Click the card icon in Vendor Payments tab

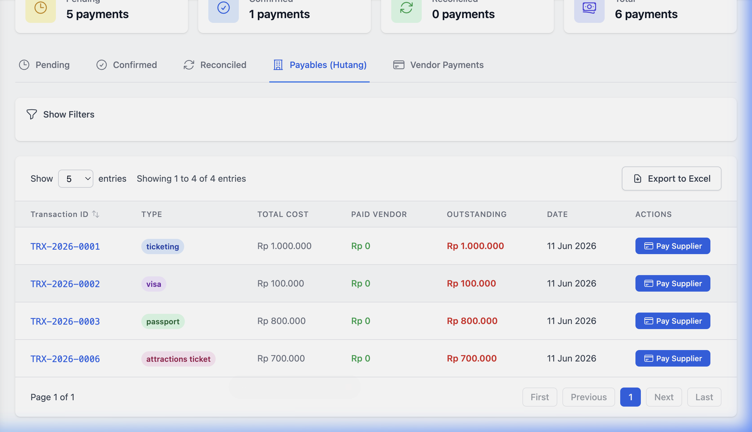[399, 65]
